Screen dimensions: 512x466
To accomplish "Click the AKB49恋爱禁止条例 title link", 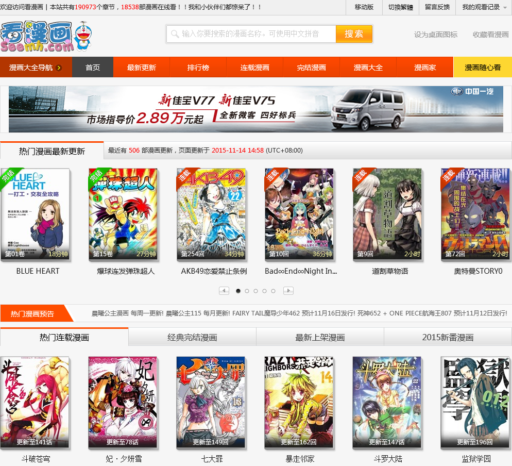I will point(214,271).
